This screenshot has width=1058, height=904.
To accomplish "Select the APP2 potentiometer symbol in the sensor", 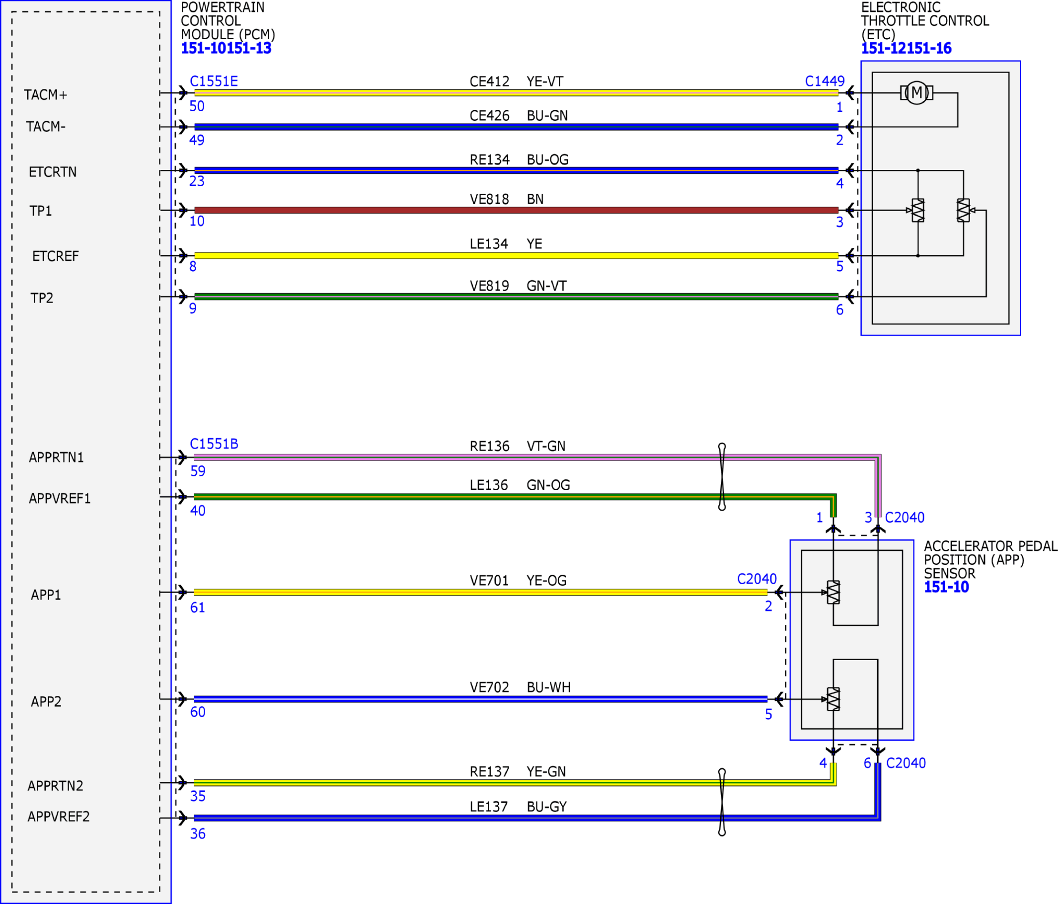I will point(833,699).
